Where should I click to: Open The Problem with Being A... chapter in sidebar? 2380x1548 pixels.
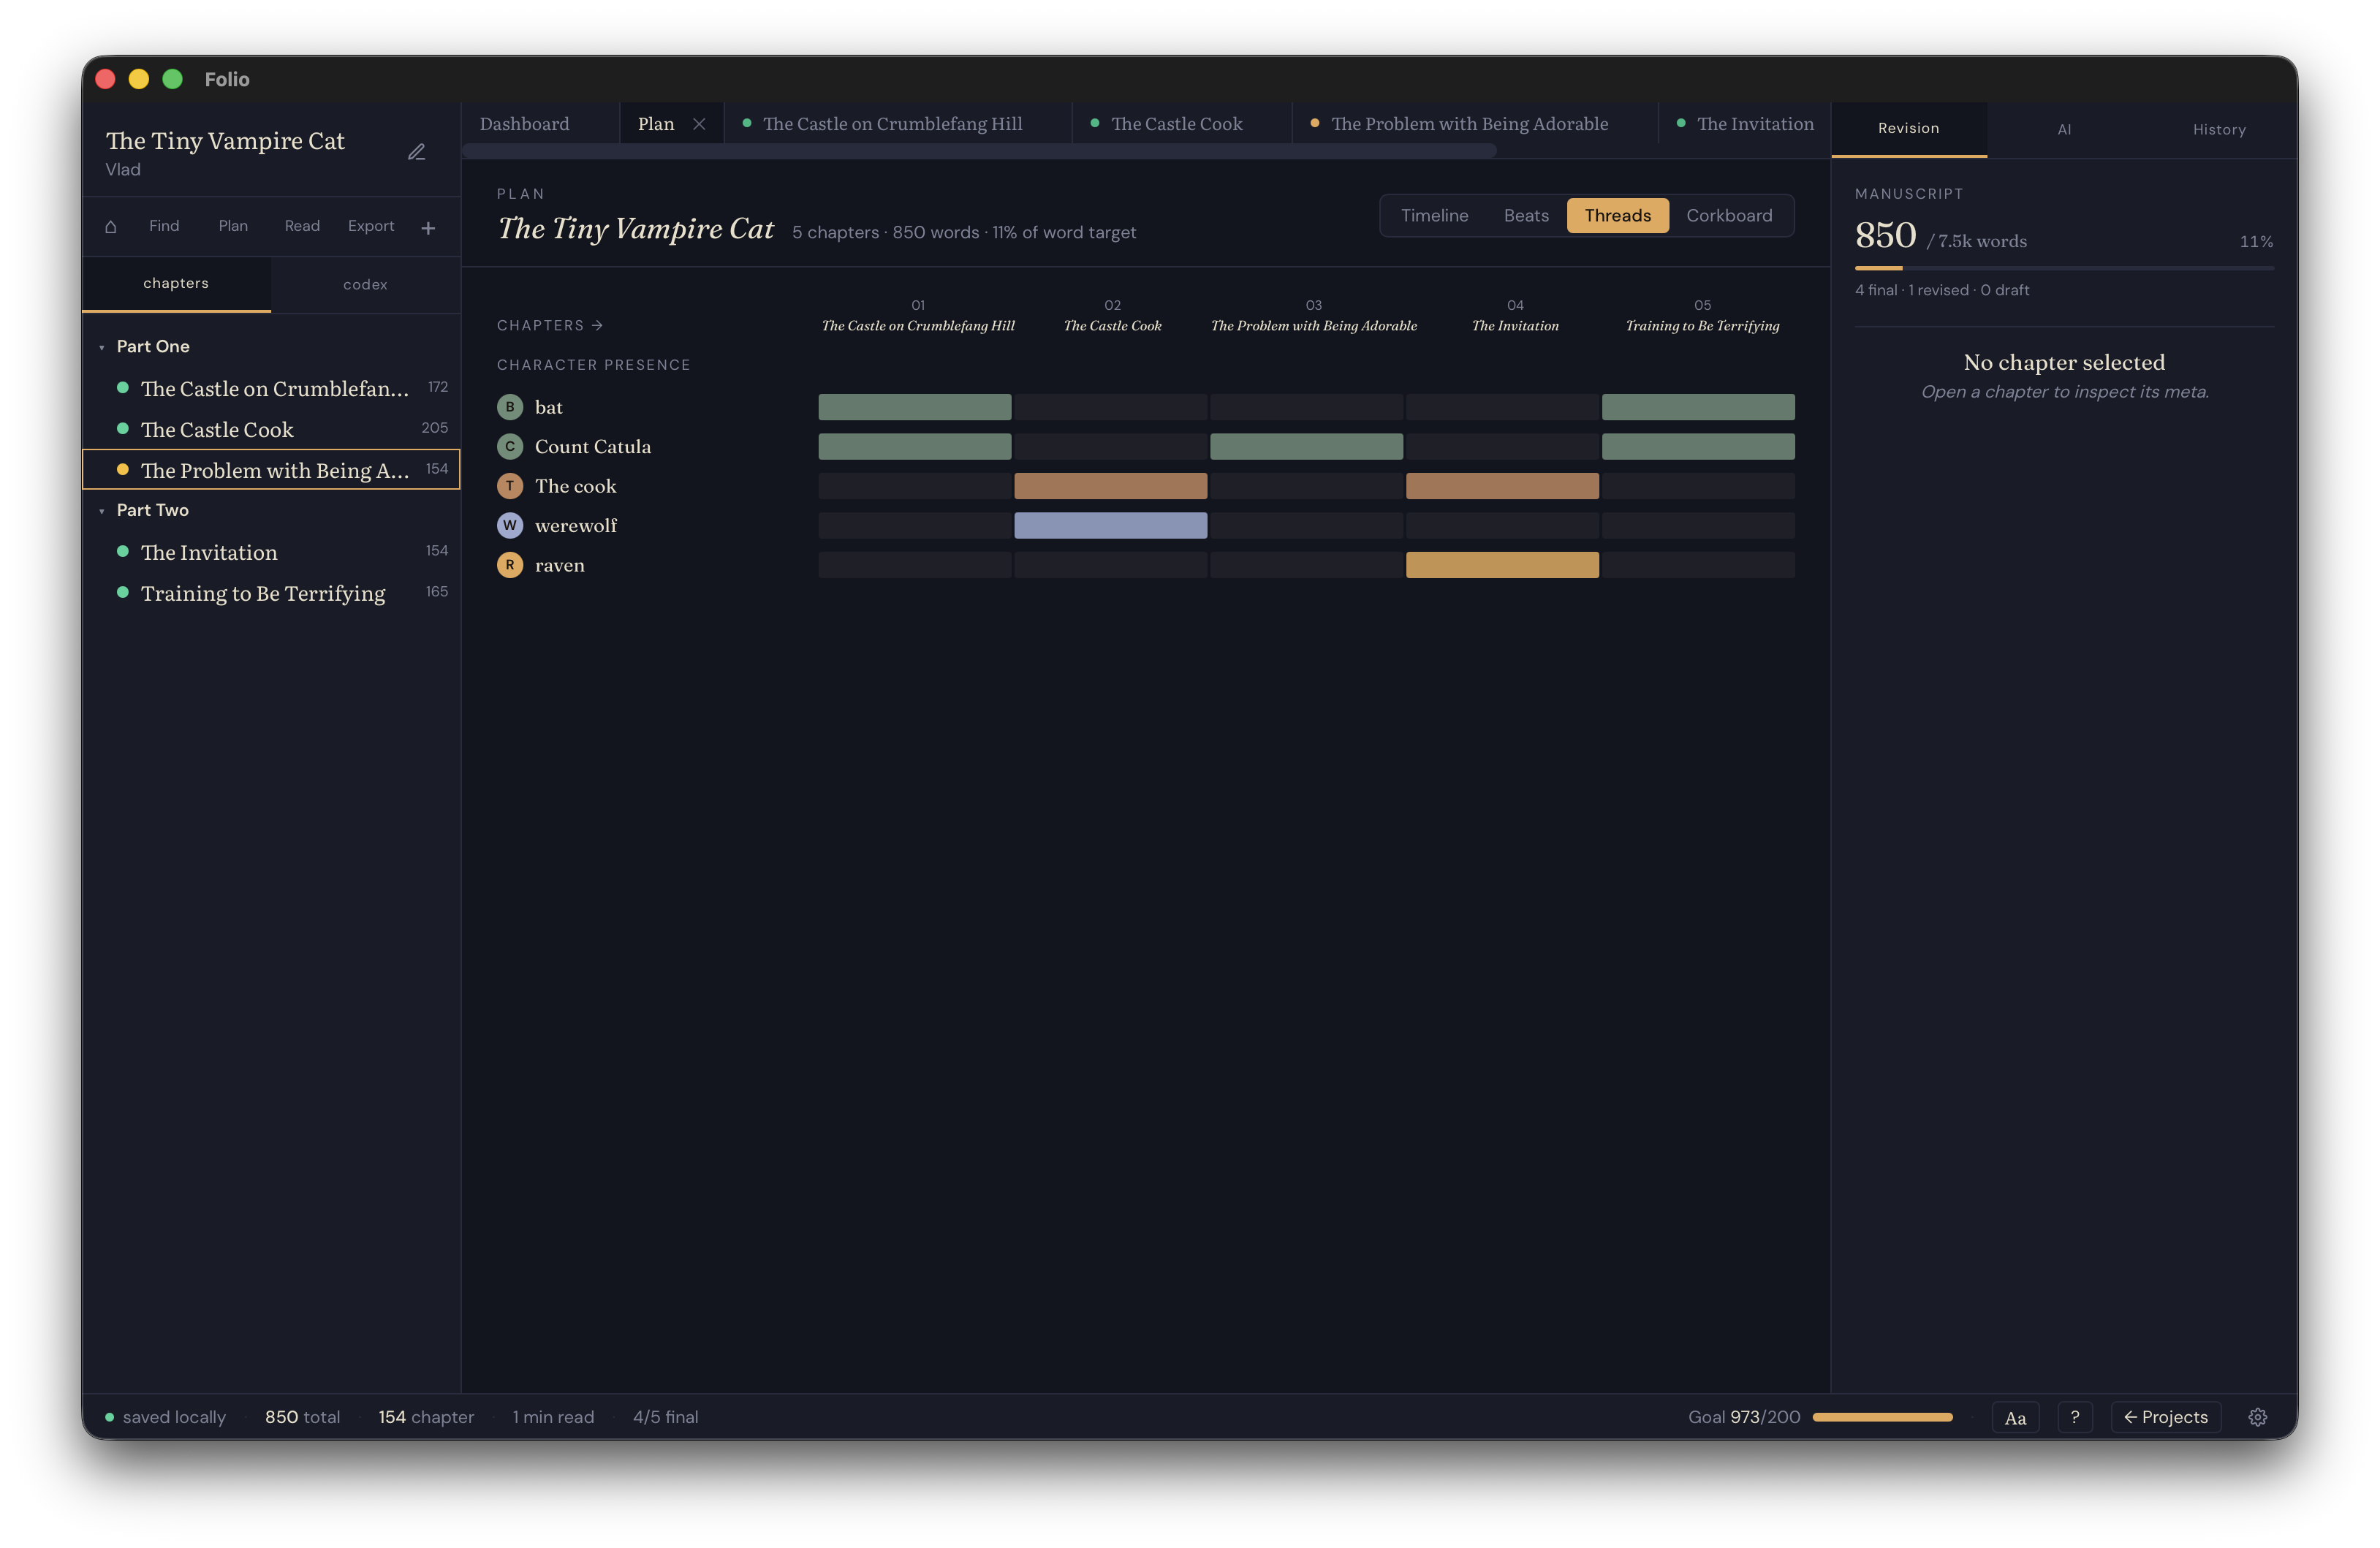coord(271,470)
